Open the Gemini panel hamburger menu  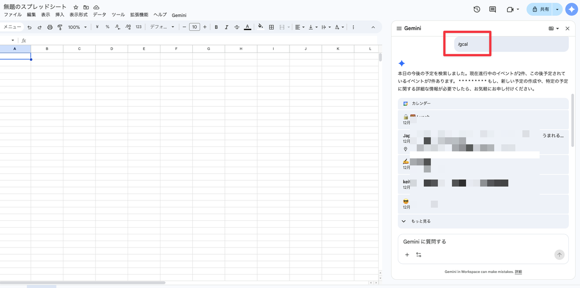399,29
